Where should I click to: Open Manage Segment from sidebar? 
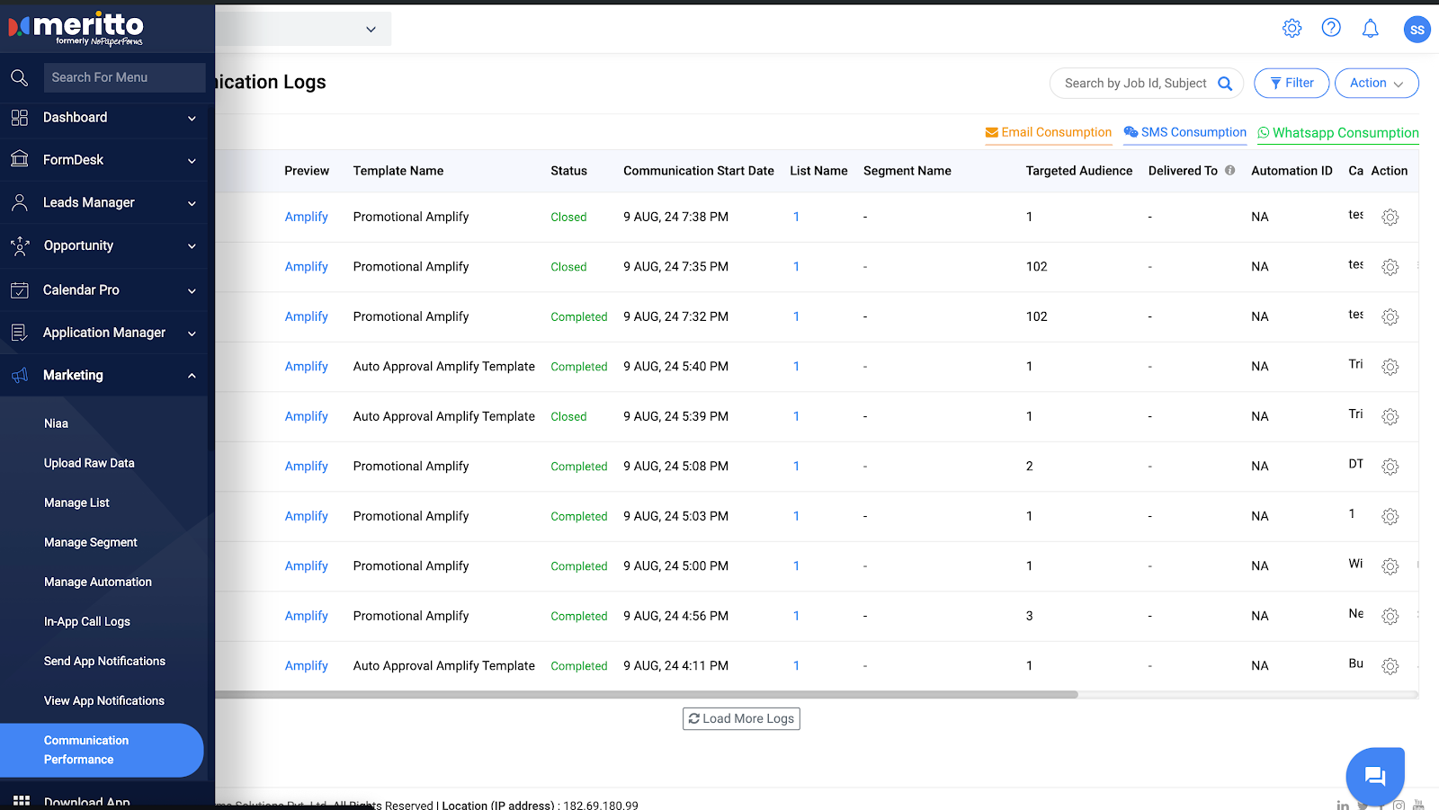click(91, 543)
